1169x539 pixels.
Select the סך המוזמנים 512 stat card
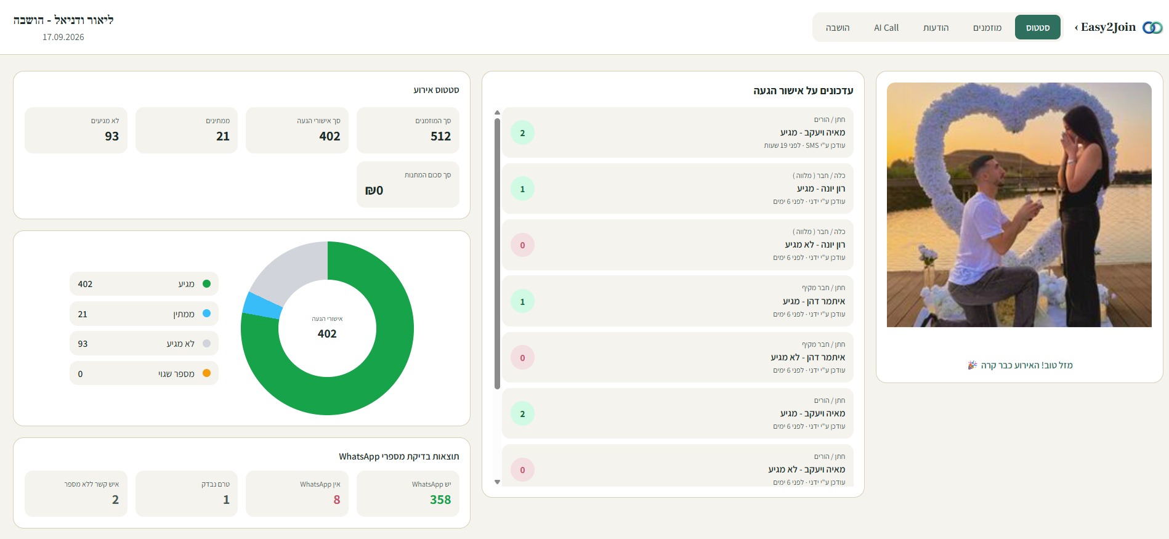(x=408, y=130)
